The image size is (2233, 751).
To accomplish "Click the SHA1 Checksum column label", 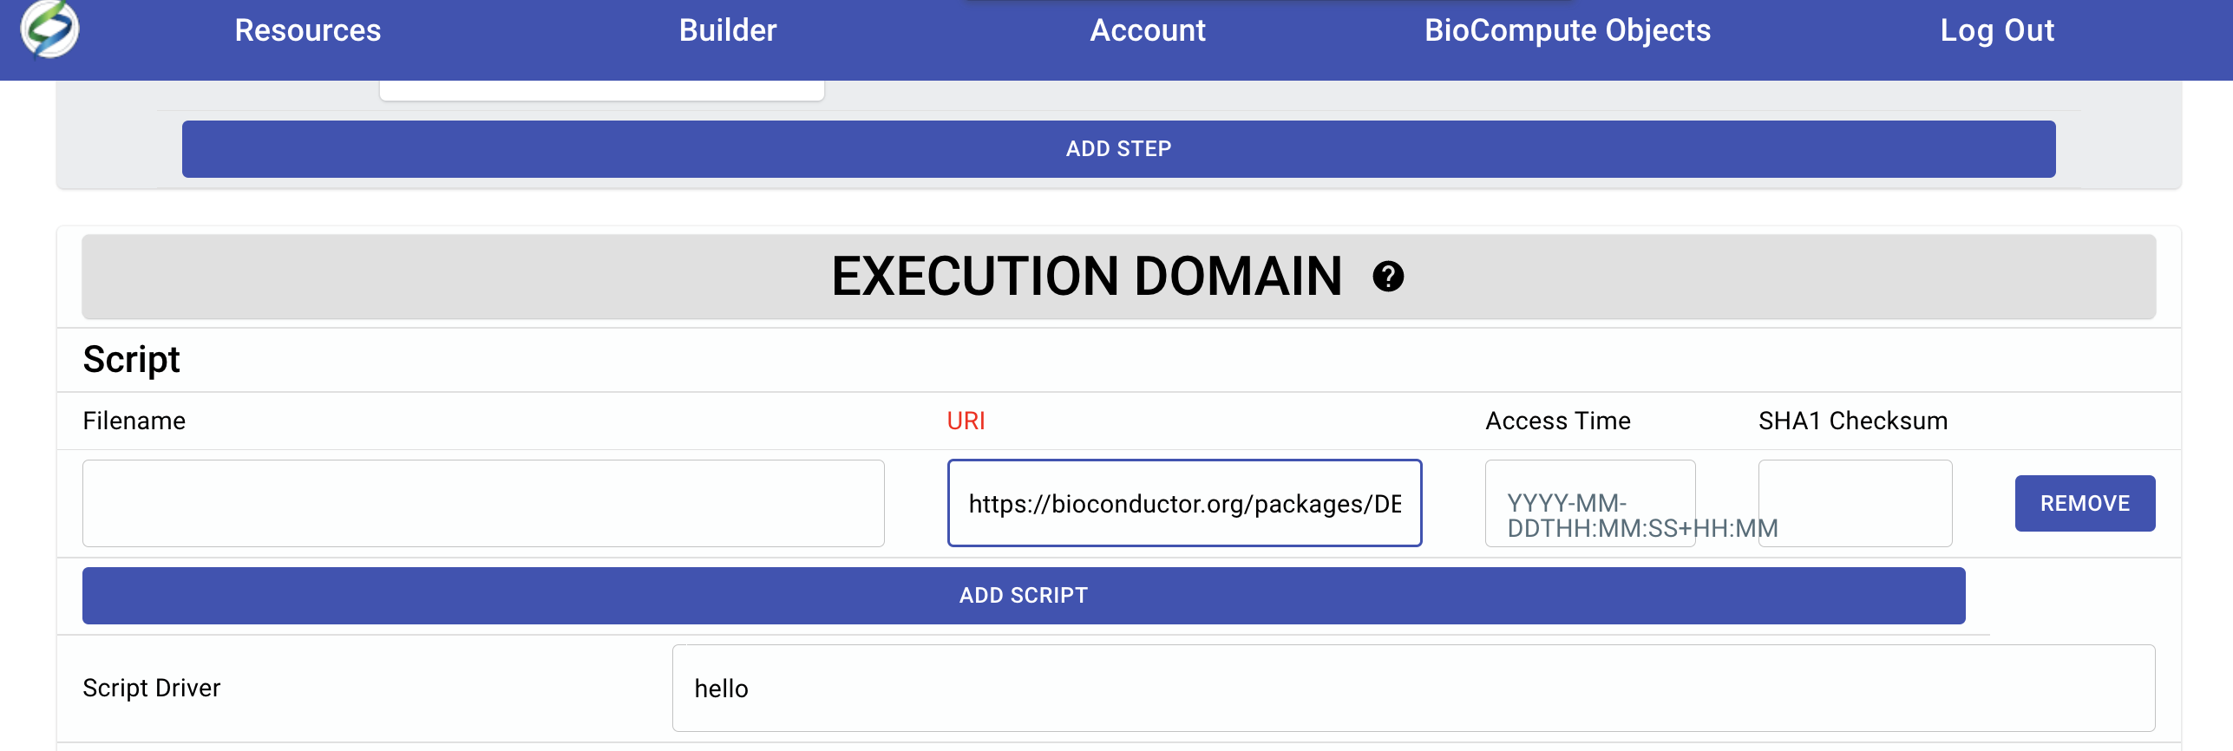I will [x=1853, y=421].
